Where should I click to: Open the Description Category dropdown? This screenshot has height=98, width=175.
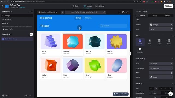click(161, 68)
